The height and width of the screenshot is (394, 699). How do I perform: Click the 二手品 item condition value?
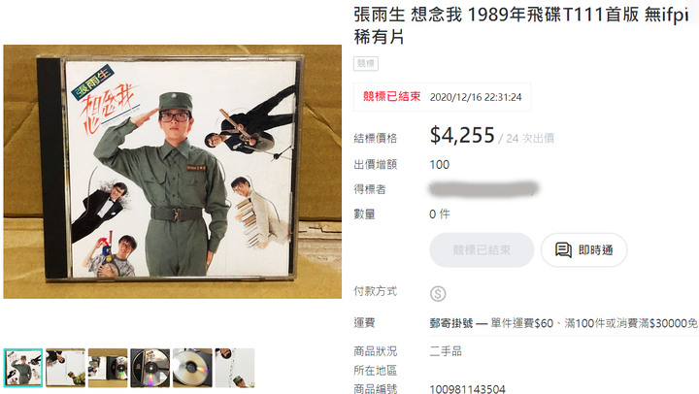coord(446,351)
